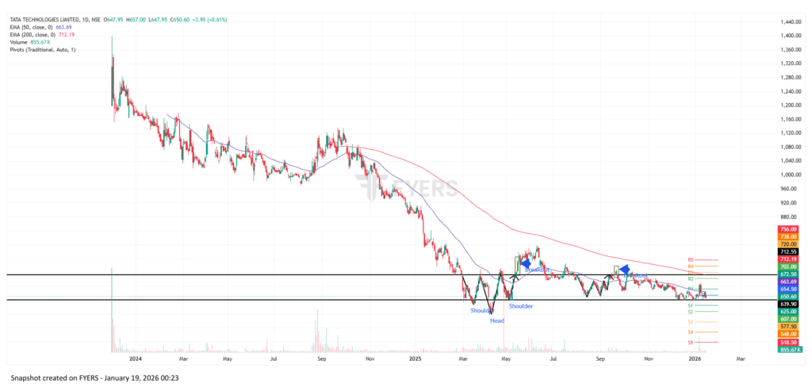The height and width of the screenshot is (387, 812).
Task: Click the 2025 label on time axis
Action: click(415, 358)
